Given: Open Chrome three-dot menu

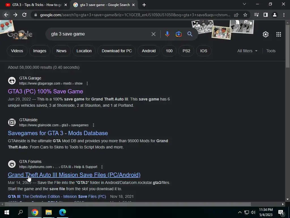Looking at the screenshot, I should click(x=284, y=15).
